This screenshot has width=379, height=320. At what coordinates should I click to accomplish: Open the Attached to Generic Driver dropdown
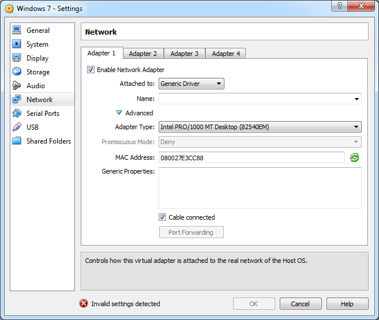pos(192,84)
